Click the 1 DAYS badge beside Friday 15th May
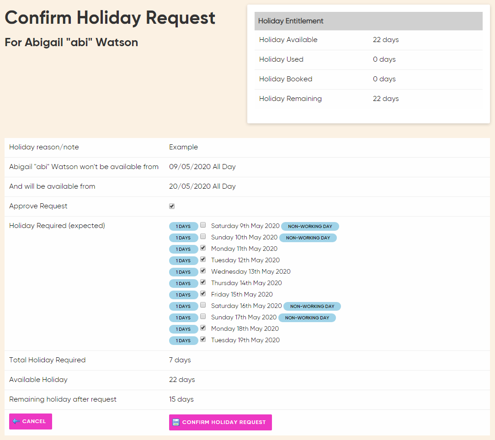The height and width of the screenshot is (440, 495). point(184,295)
